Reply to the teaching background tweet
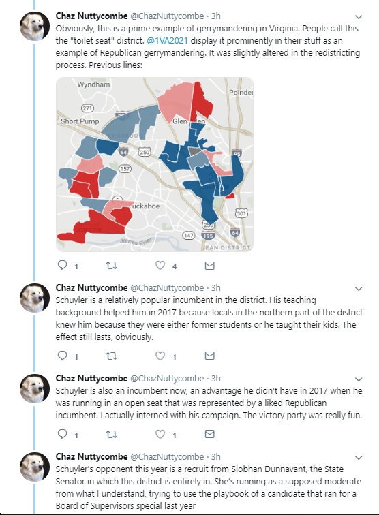This screenshot has width=379, height=515. (63, 356)
